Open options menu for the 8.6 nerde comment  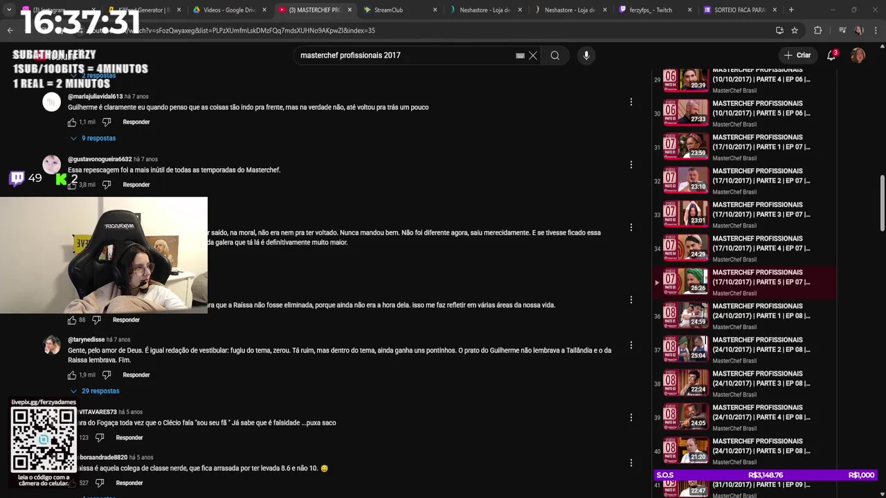(631, 463)
